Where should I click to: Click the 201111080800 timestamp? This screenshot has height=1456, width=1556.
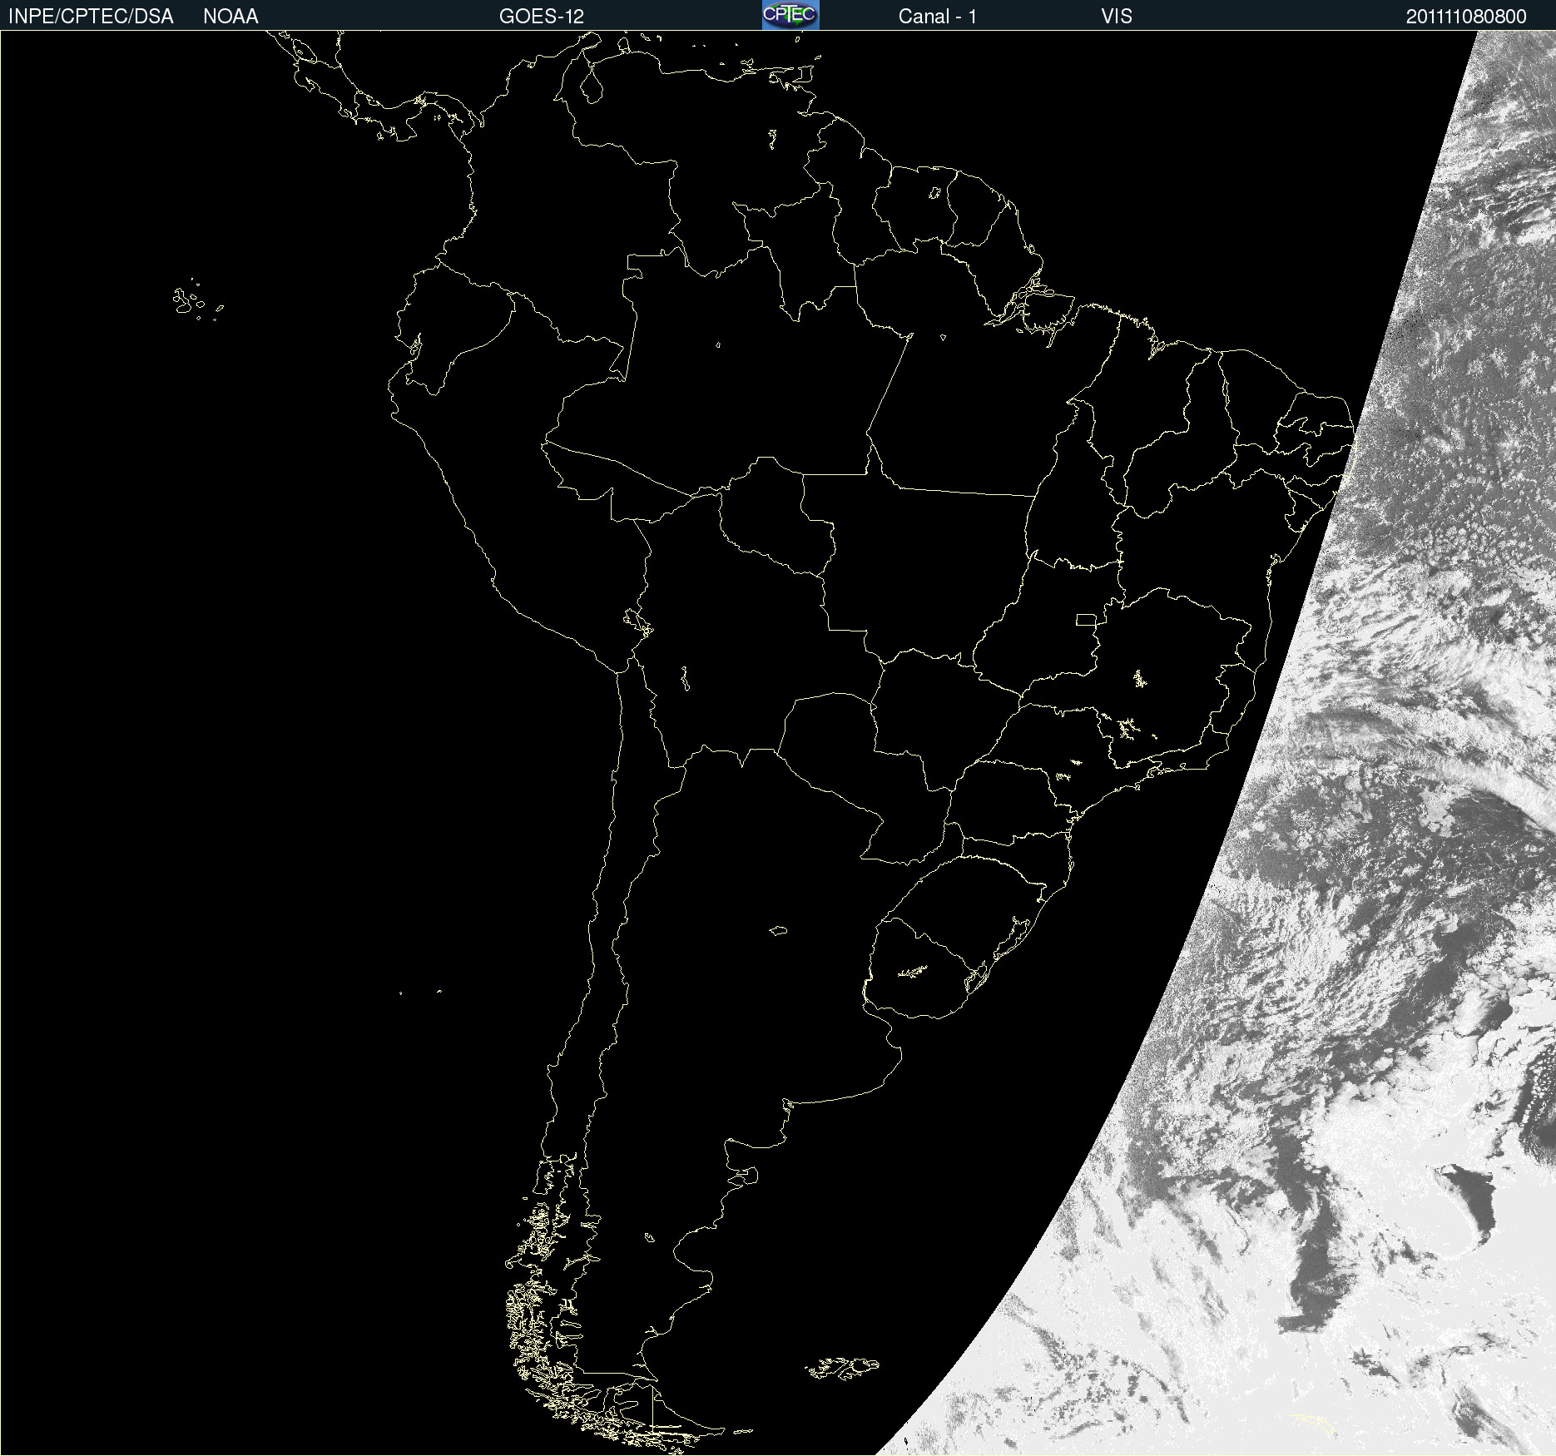click(x=1465, y=17)
